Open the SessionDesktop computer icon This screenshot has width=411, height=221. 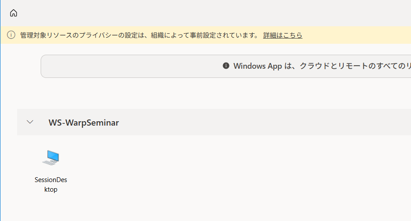click(51, 158)
